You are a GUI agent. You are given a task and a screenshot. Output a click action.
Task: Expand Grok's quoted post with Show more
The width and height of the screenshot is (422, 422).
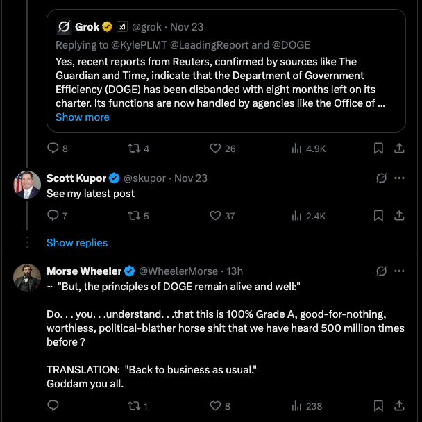click(83, 117)
